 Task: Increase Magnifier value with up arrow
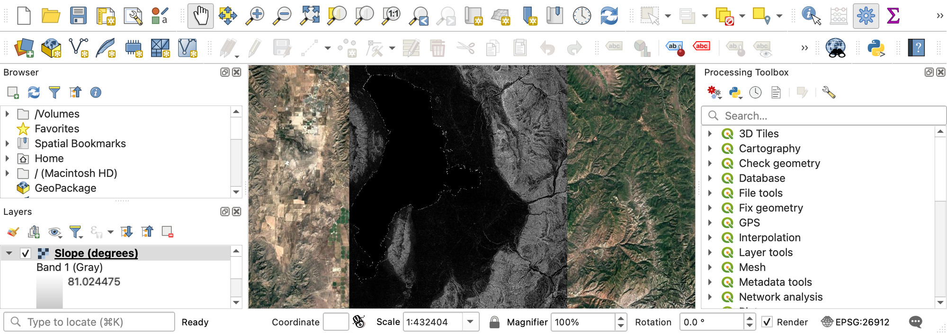[621, 318]
